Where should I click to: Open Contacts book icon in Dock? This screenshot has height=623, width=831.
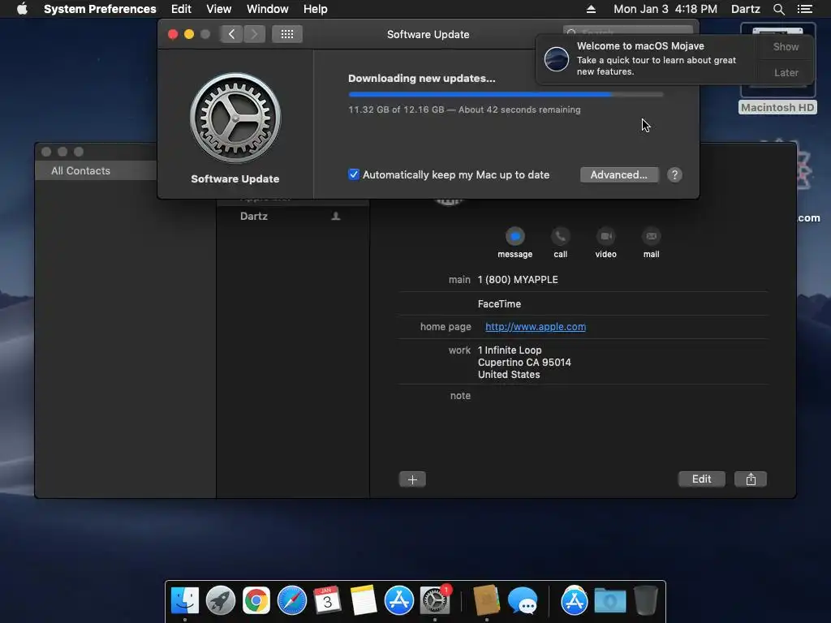point(487,600)
